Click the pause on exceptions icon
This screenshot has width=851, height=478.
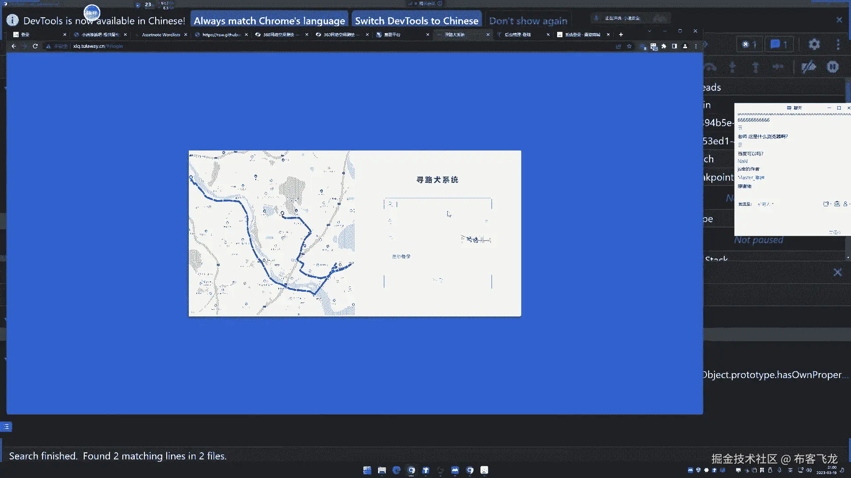tap(833, 67)
